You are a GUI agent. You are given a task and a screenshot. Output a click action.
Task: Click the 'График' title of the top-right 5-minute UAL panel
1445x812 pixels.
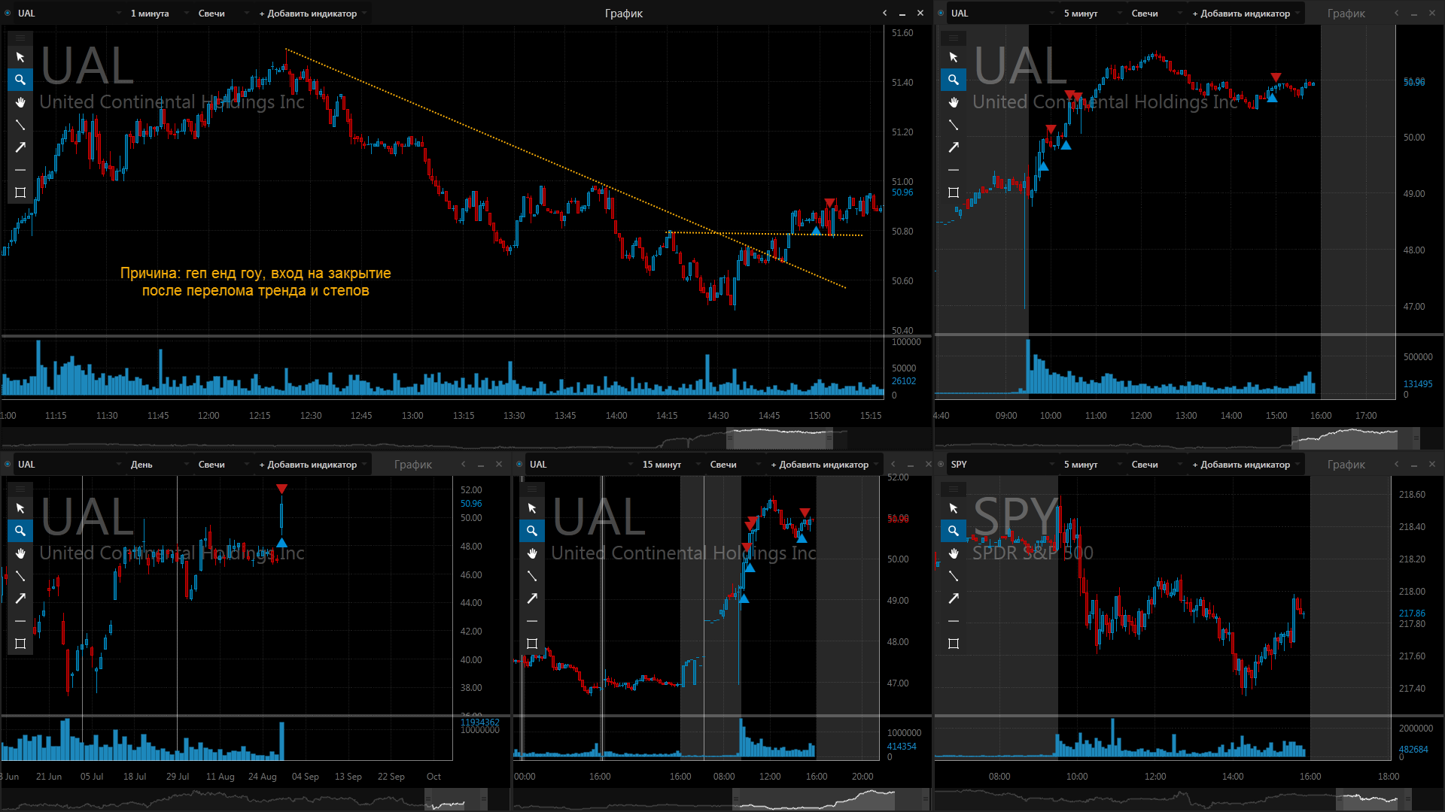[x=1346, y=14]
